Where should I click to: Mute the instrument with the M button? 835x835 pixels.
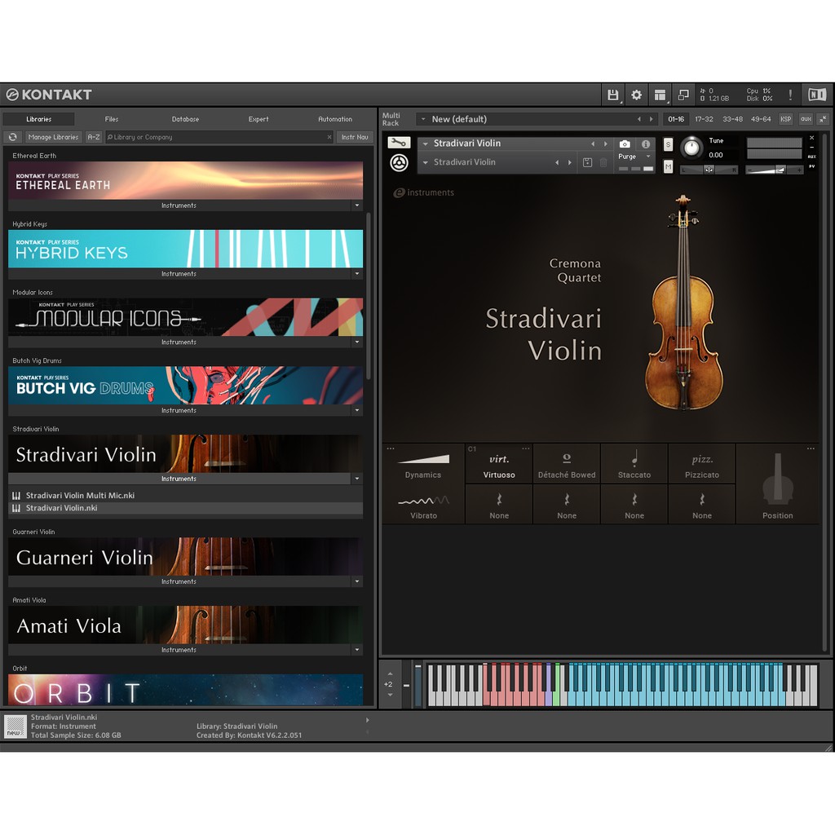coord(669,166)
